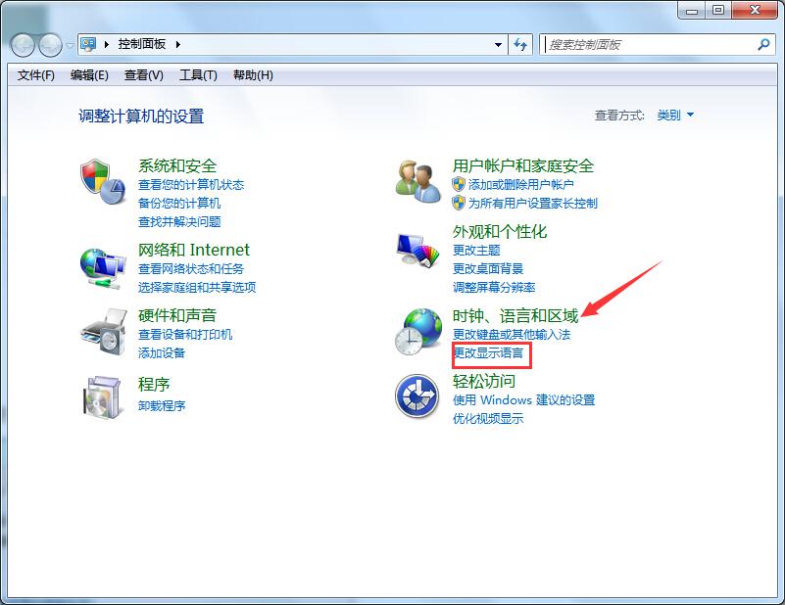The image size is (785, 605).
Task: Open the 系统和安全 shield icon
Action: (103, 182)
